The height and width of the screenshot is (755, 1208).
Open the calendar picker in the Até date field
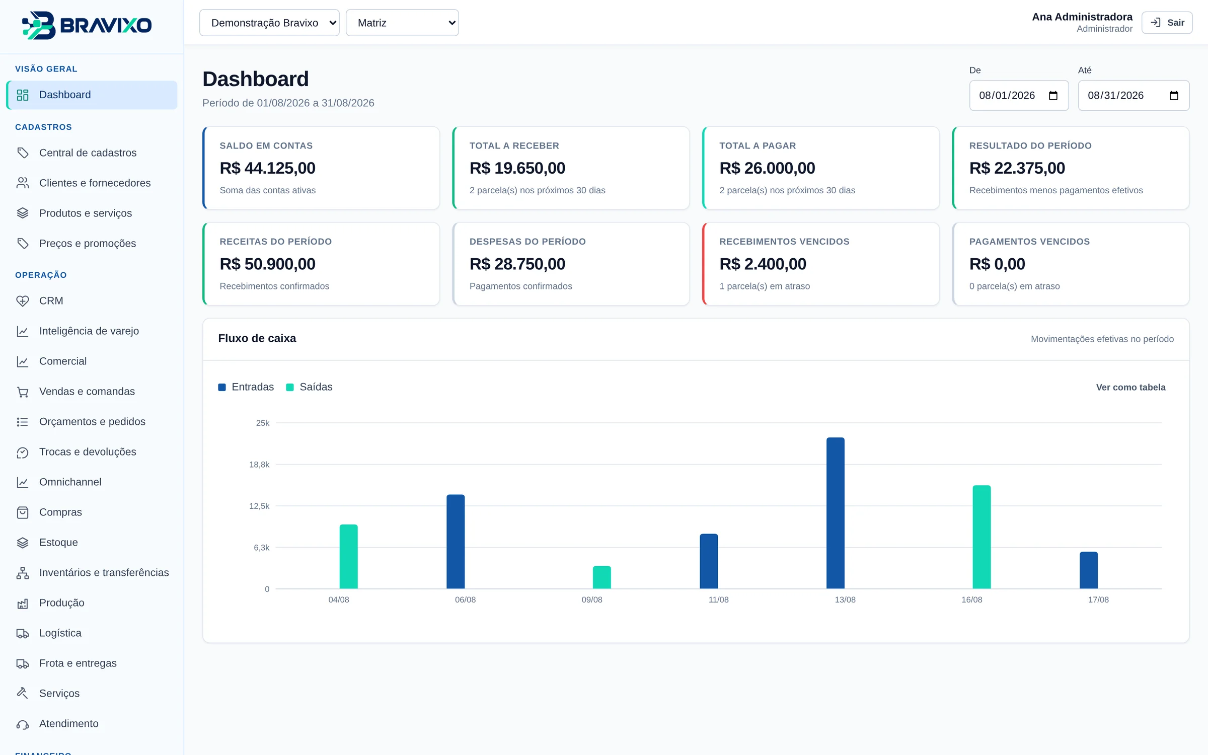point(1174,96)
